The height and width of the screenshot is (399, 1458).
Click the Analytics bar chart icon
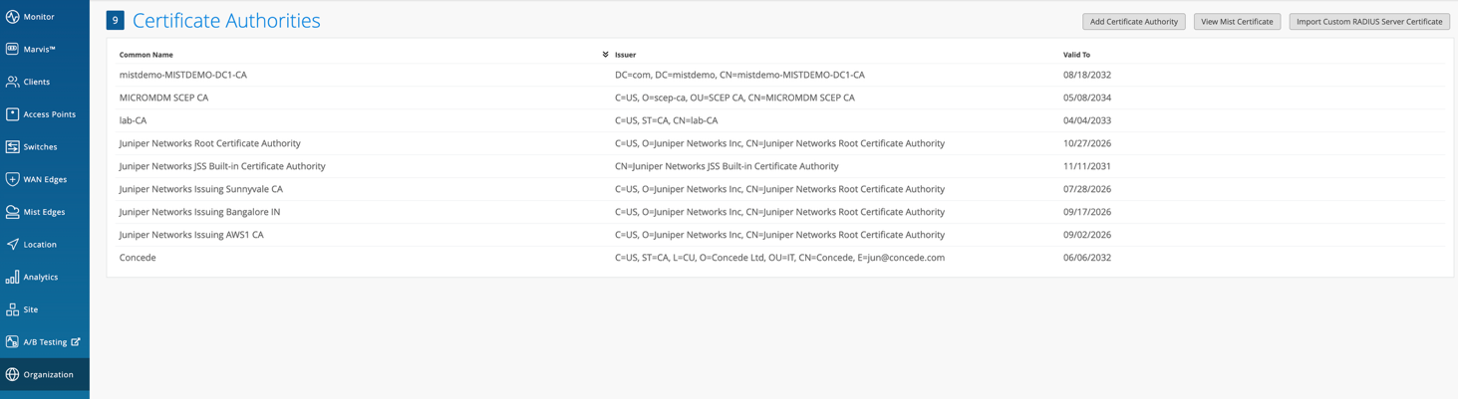pos(12,277)
